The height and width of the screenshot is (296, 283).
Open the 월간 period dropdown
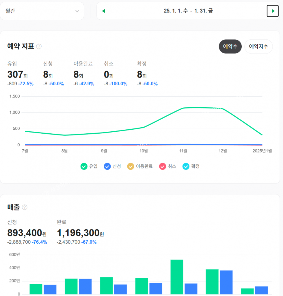click(x=42, y=11)
